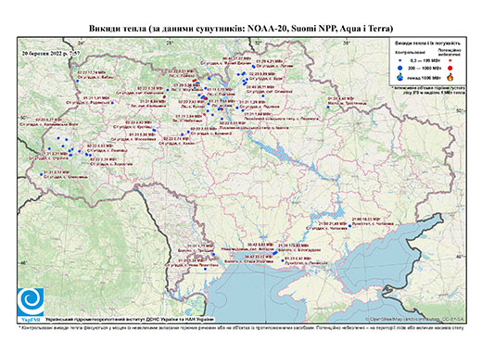Click the понад 1000 МВт legend label
Viewport: 482px width, 341px height.
[425, 77]
